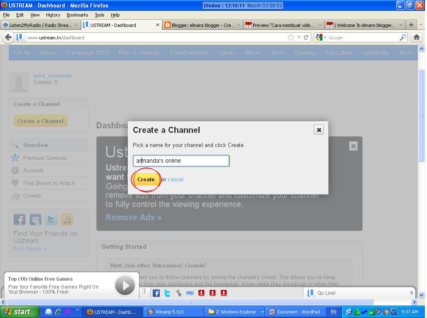Click the Remove Ads link
This screenshot has height=318, width=427.
134,217
